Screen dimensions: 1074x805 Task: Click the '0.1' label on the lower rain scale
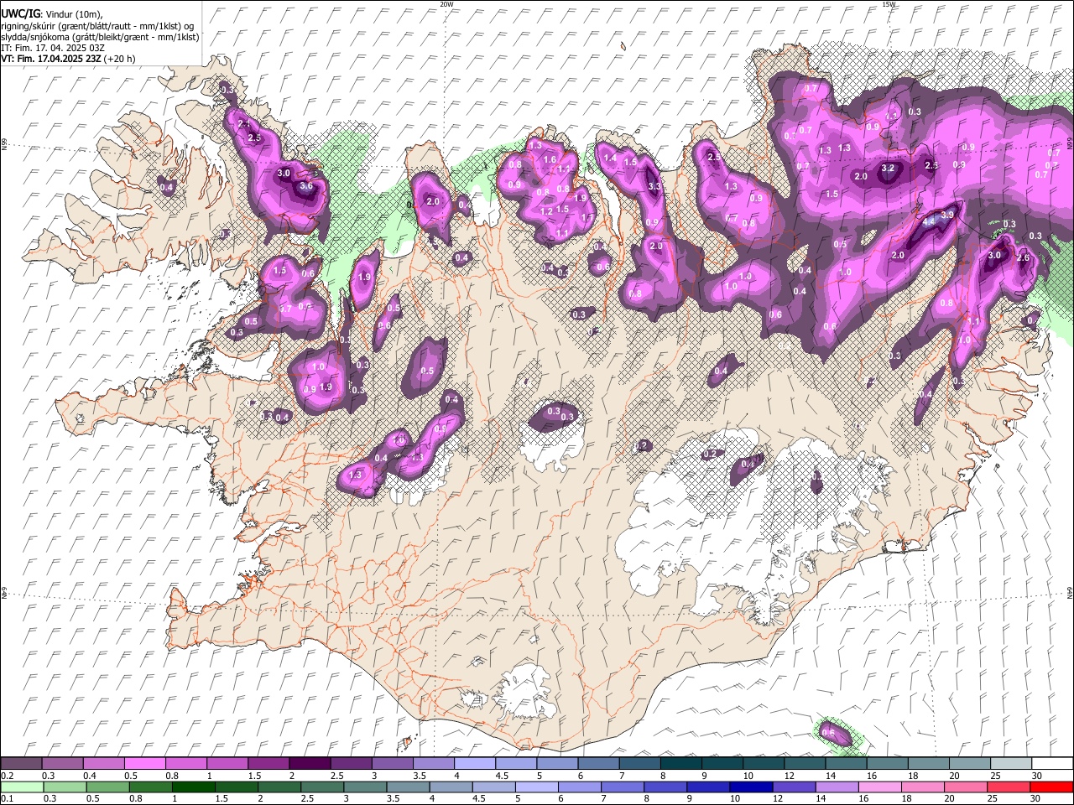(7, 799)
